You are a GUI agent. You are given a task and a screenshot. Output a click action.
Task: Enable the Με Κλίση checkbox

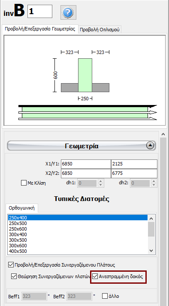24,183
